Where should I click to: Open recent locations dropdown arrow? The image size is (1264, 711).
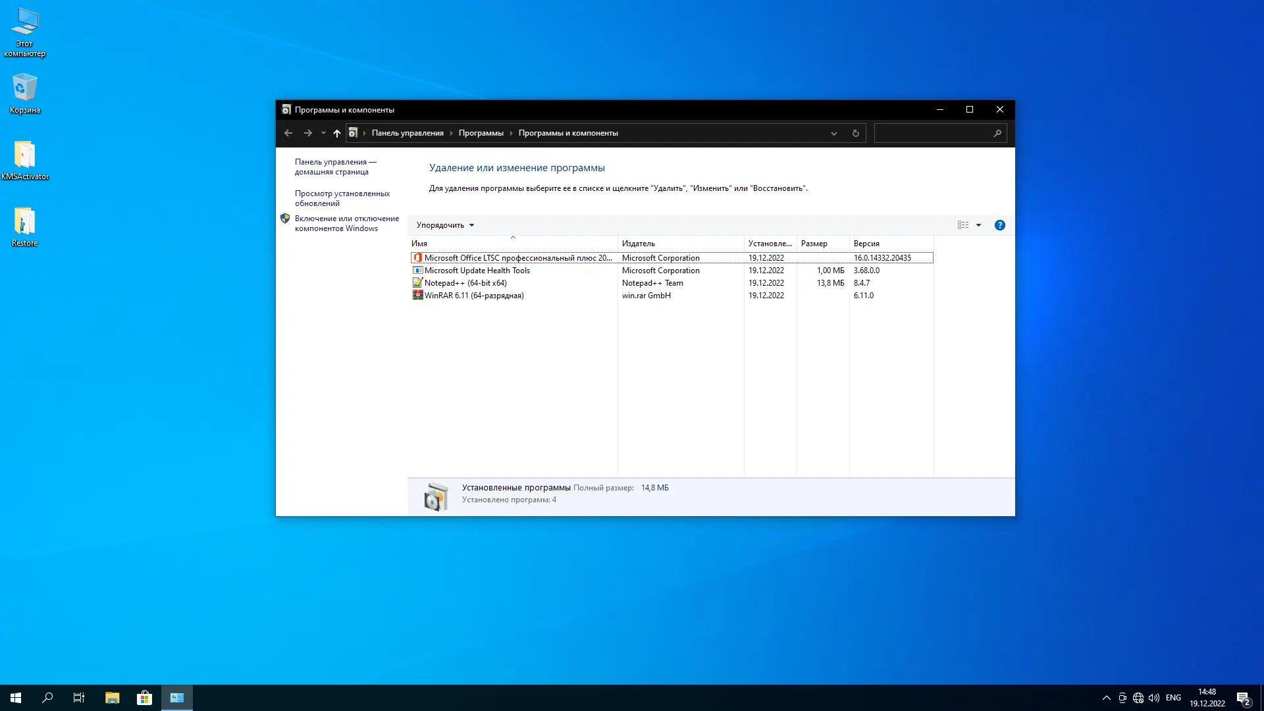[x=323, y=133]
